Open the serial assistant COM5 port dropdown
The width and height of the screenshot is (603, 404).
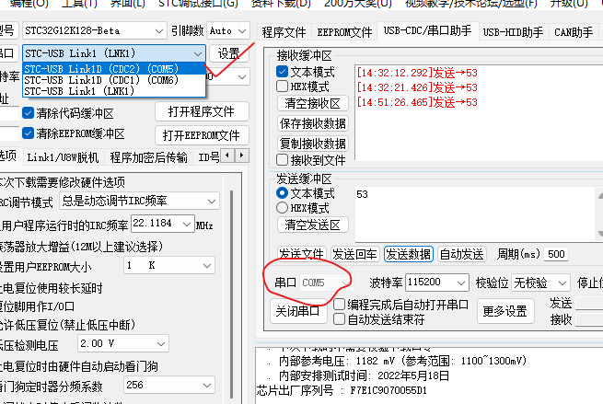tap(325, 283)
